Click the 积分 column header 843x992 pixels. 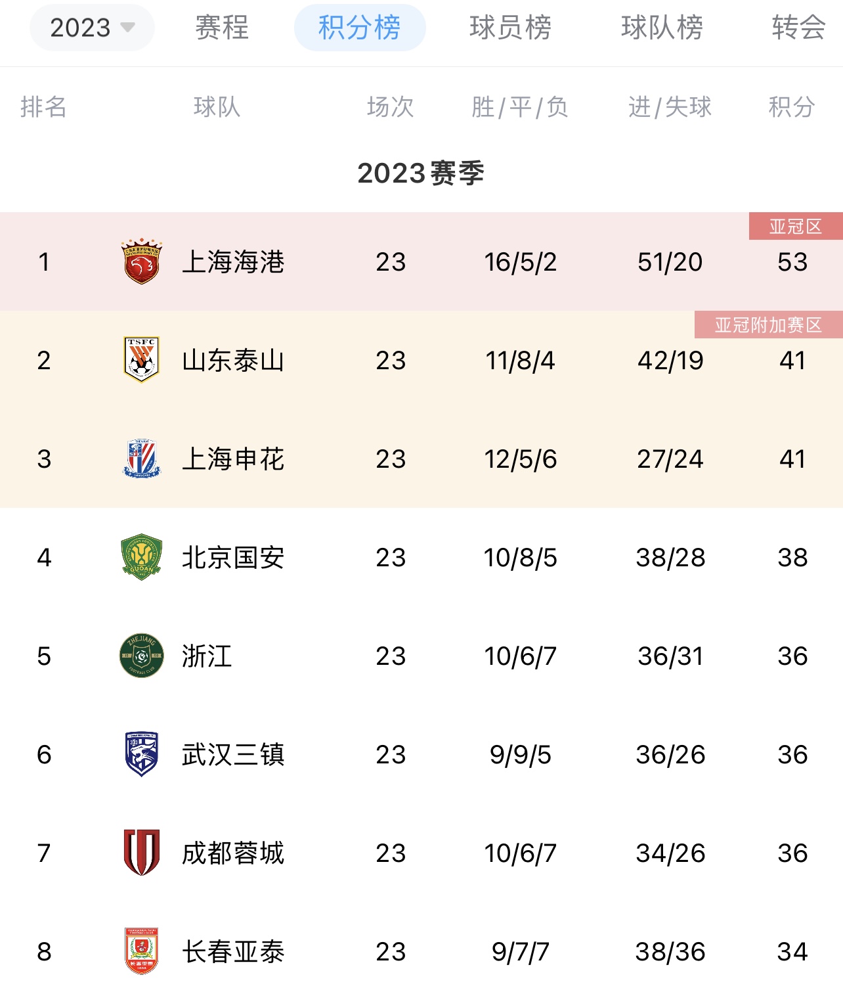tap(792, 106)
